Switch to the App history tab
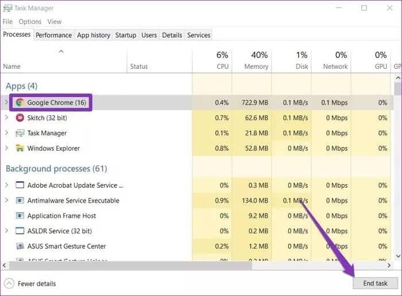402x296 pixels. coord(94,35)
